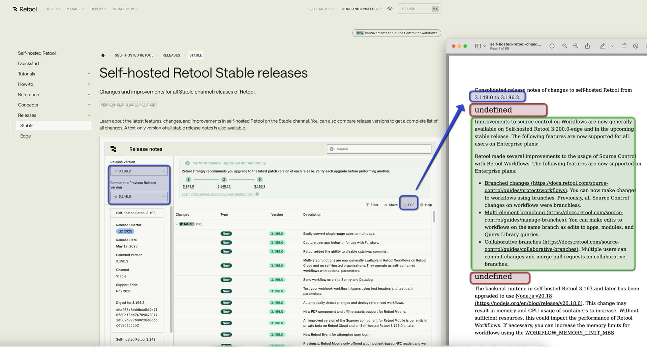647x347 pixels.
Task: Click the upgrade step 2 circle
Action: (224, 180)
